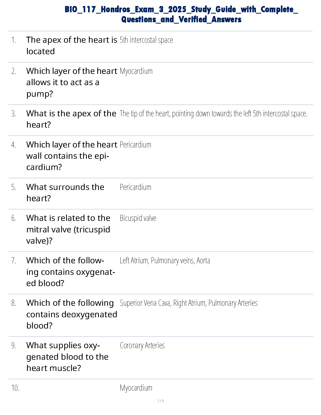Click the first 'Myocardium' answer
This screenshot has height=415, width=321.
click(x=136, y=71)
